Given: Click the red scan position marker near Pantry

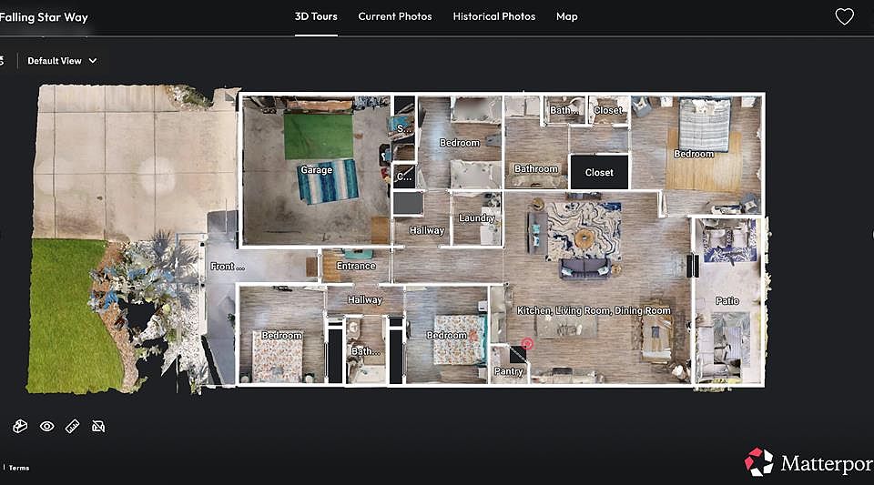Looking at the screenshot, I should 526,344.
